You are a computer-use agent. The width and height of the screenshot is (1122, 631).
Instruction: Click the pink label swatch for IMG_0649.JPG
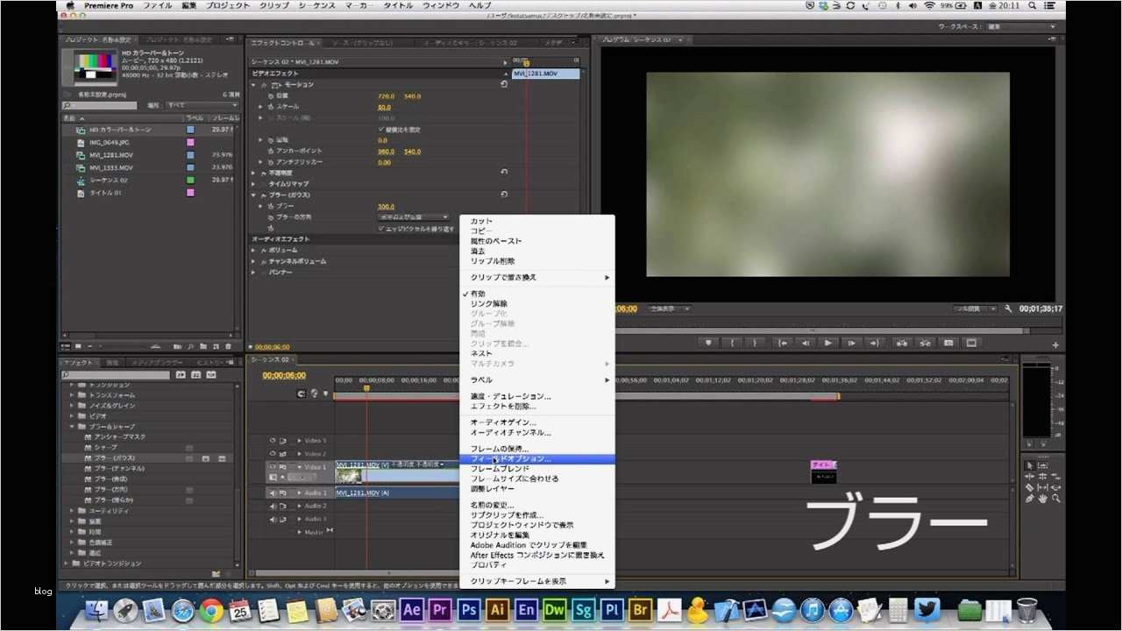coord(190,142)
